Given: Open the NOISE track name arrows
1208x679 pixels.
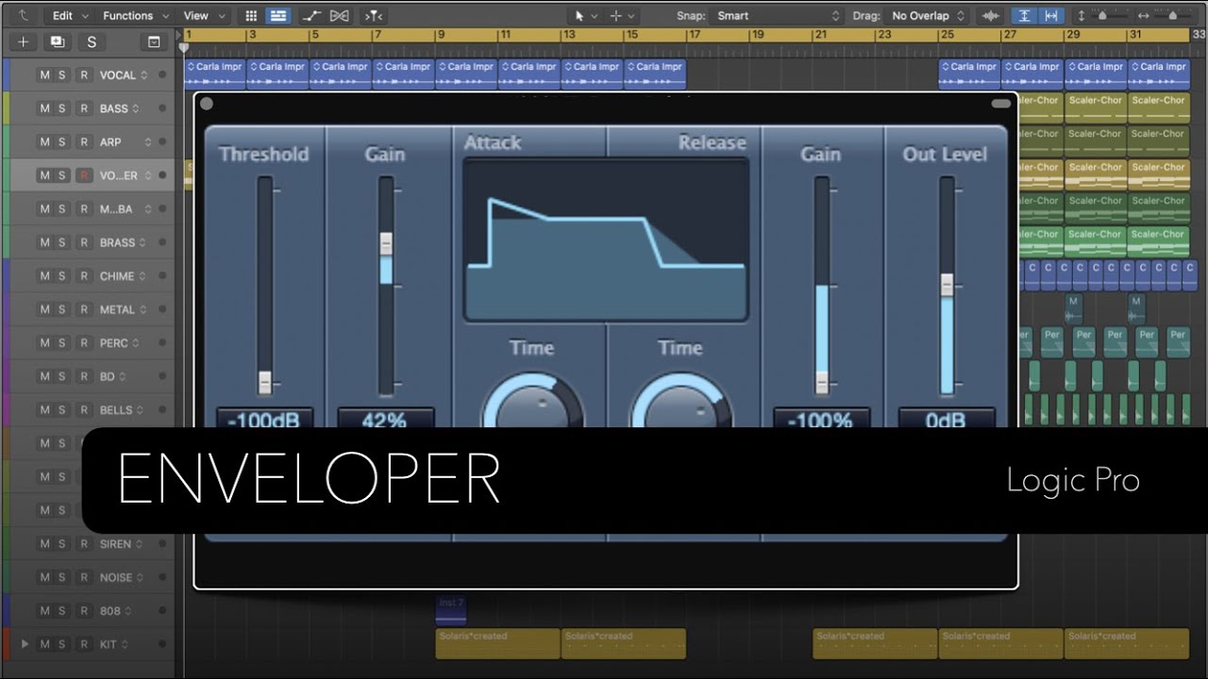Looking at the screenshot, I should 142,577.
